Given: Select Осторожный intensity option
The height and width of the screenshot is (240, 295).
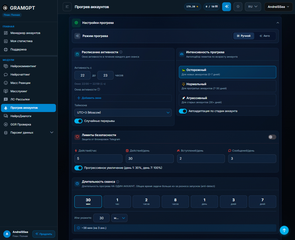Looking at the screenshot, I should (x=227, y=72).
